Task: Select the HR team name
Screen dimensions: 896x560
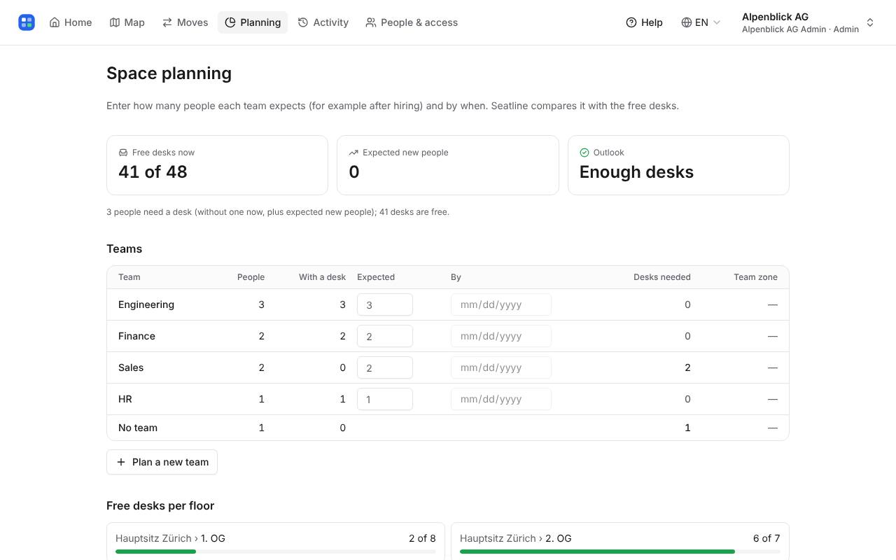Action: click(125, 399)
